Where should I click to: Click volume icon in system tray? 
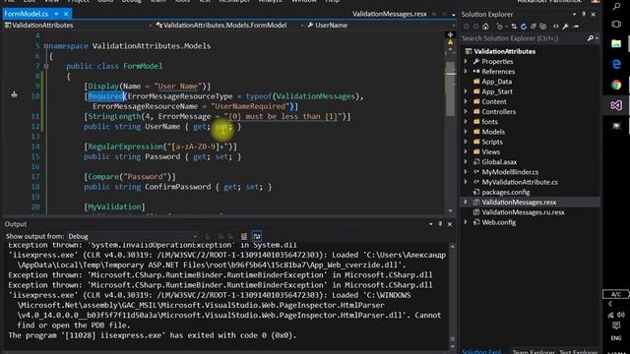click(x=621, y=315)
